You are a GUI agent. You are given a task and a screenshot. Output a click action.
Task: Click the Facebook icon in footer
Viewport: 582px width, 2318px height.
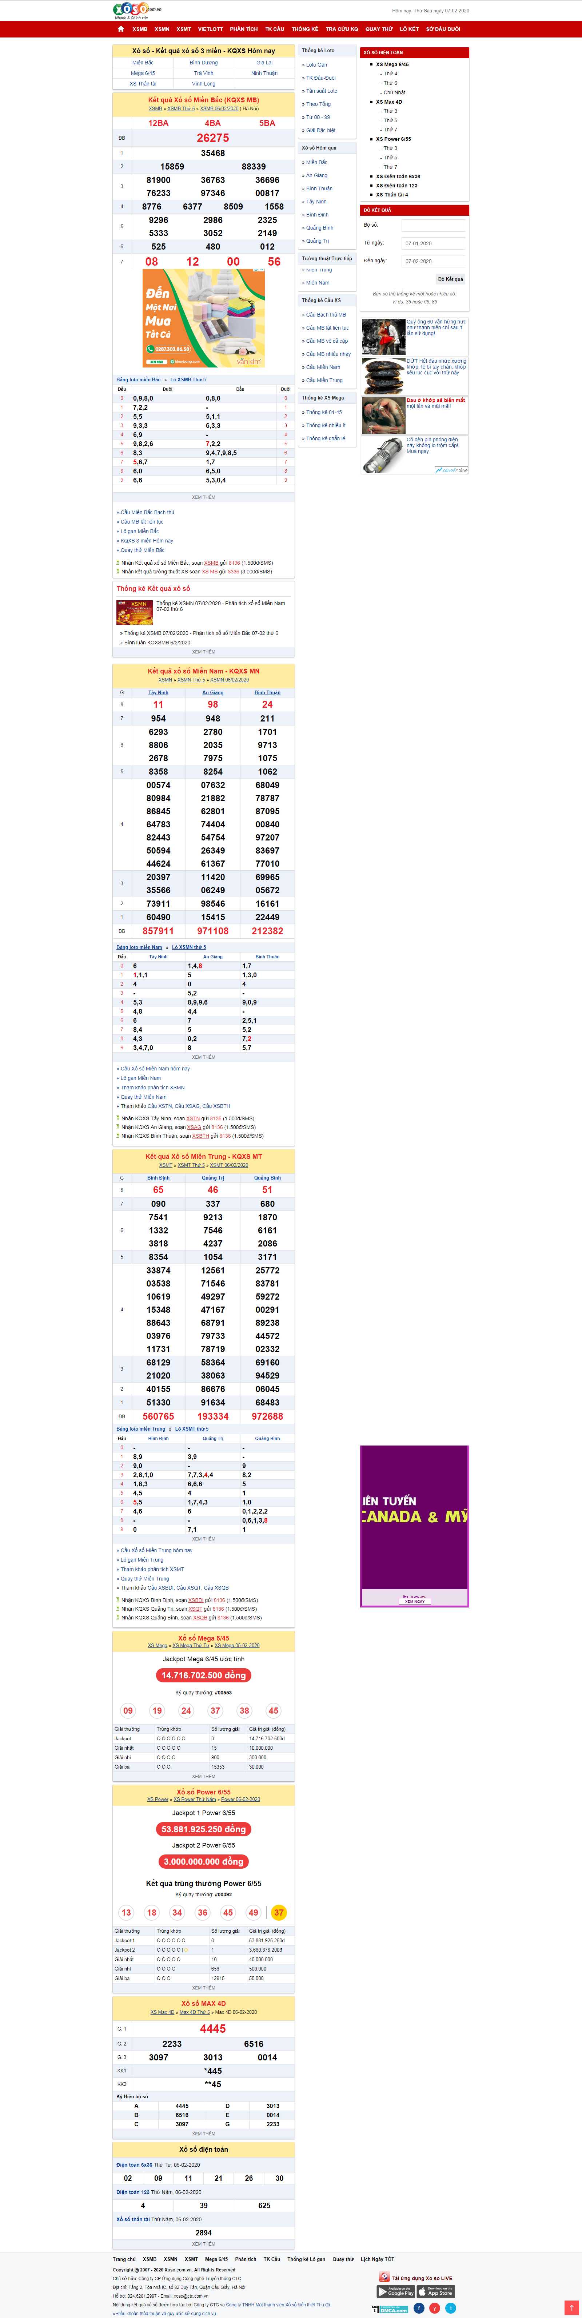tap(418, 2308)
